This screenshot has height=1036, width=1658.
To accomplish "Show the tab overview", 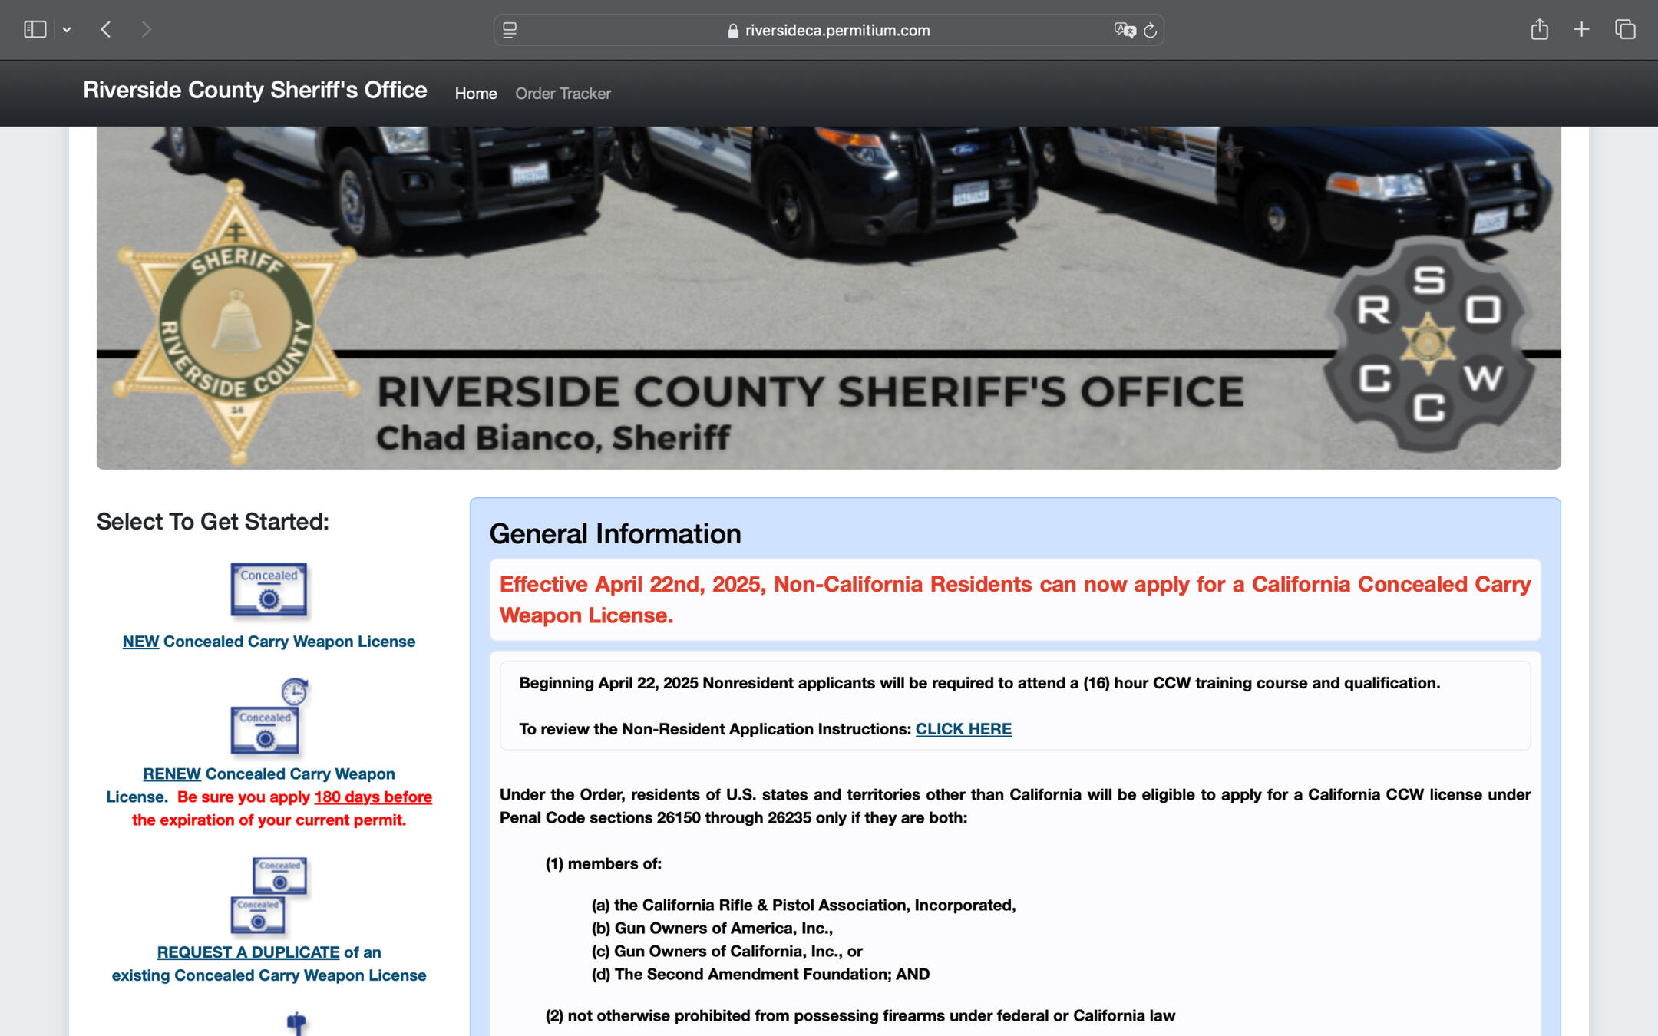I will (x=1624, y=30).
